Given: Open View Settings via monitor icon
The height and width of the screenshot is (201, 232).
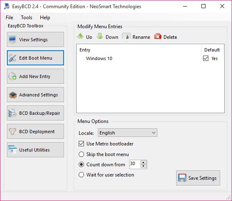Looking at the screenshot, I should (12, 40).
